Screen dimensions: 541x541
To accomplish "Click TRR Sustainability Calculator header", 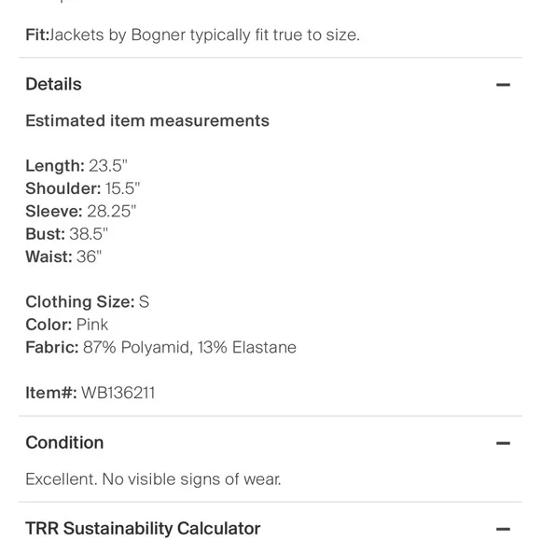I will pos(143,529).
